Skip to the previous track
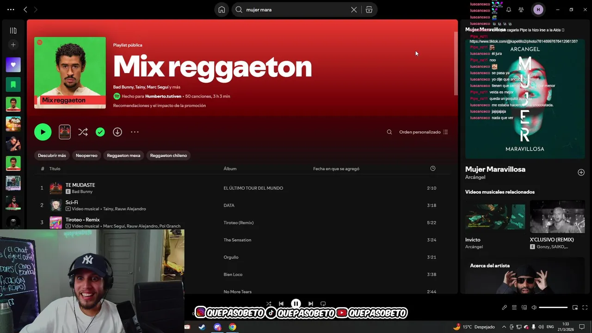Image resolution: width=592 pixels, height=333 pixels. 281,304
